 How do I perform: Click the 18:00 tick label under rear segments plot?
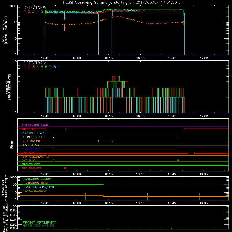77,116
